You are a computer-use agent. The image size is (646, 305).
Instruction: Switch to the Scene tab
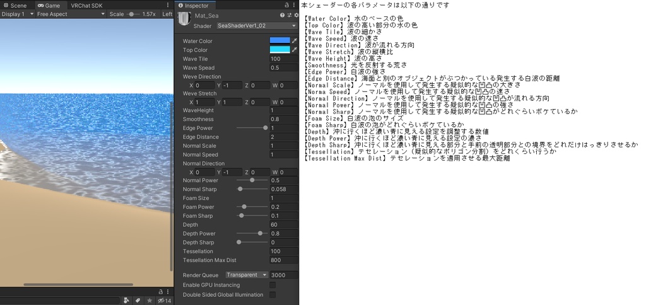(x=16, y=5)
